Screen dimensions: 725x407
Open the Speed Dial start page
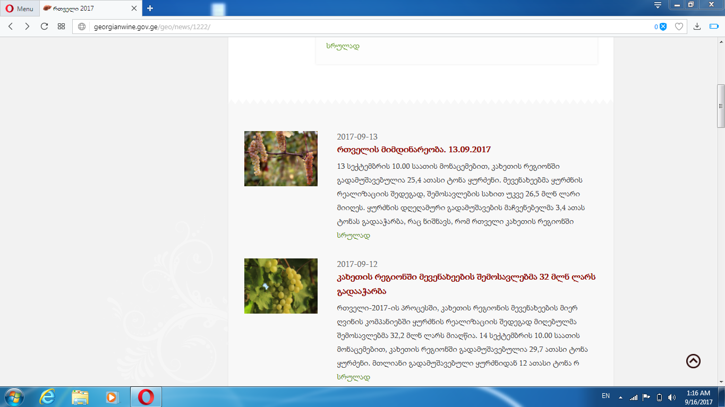point(61,27)
